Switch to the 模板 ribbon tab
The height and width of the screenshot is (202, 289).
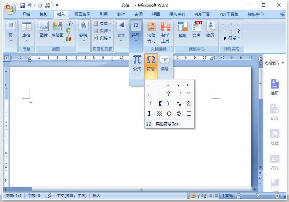tap(43, 14)
